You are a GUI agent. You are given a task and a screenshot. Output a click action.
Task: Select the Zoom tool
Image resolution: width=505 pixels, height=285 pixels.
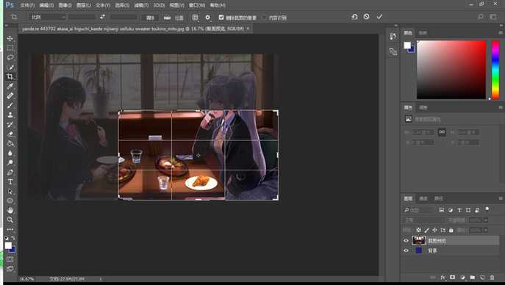[x=10, y=220]
